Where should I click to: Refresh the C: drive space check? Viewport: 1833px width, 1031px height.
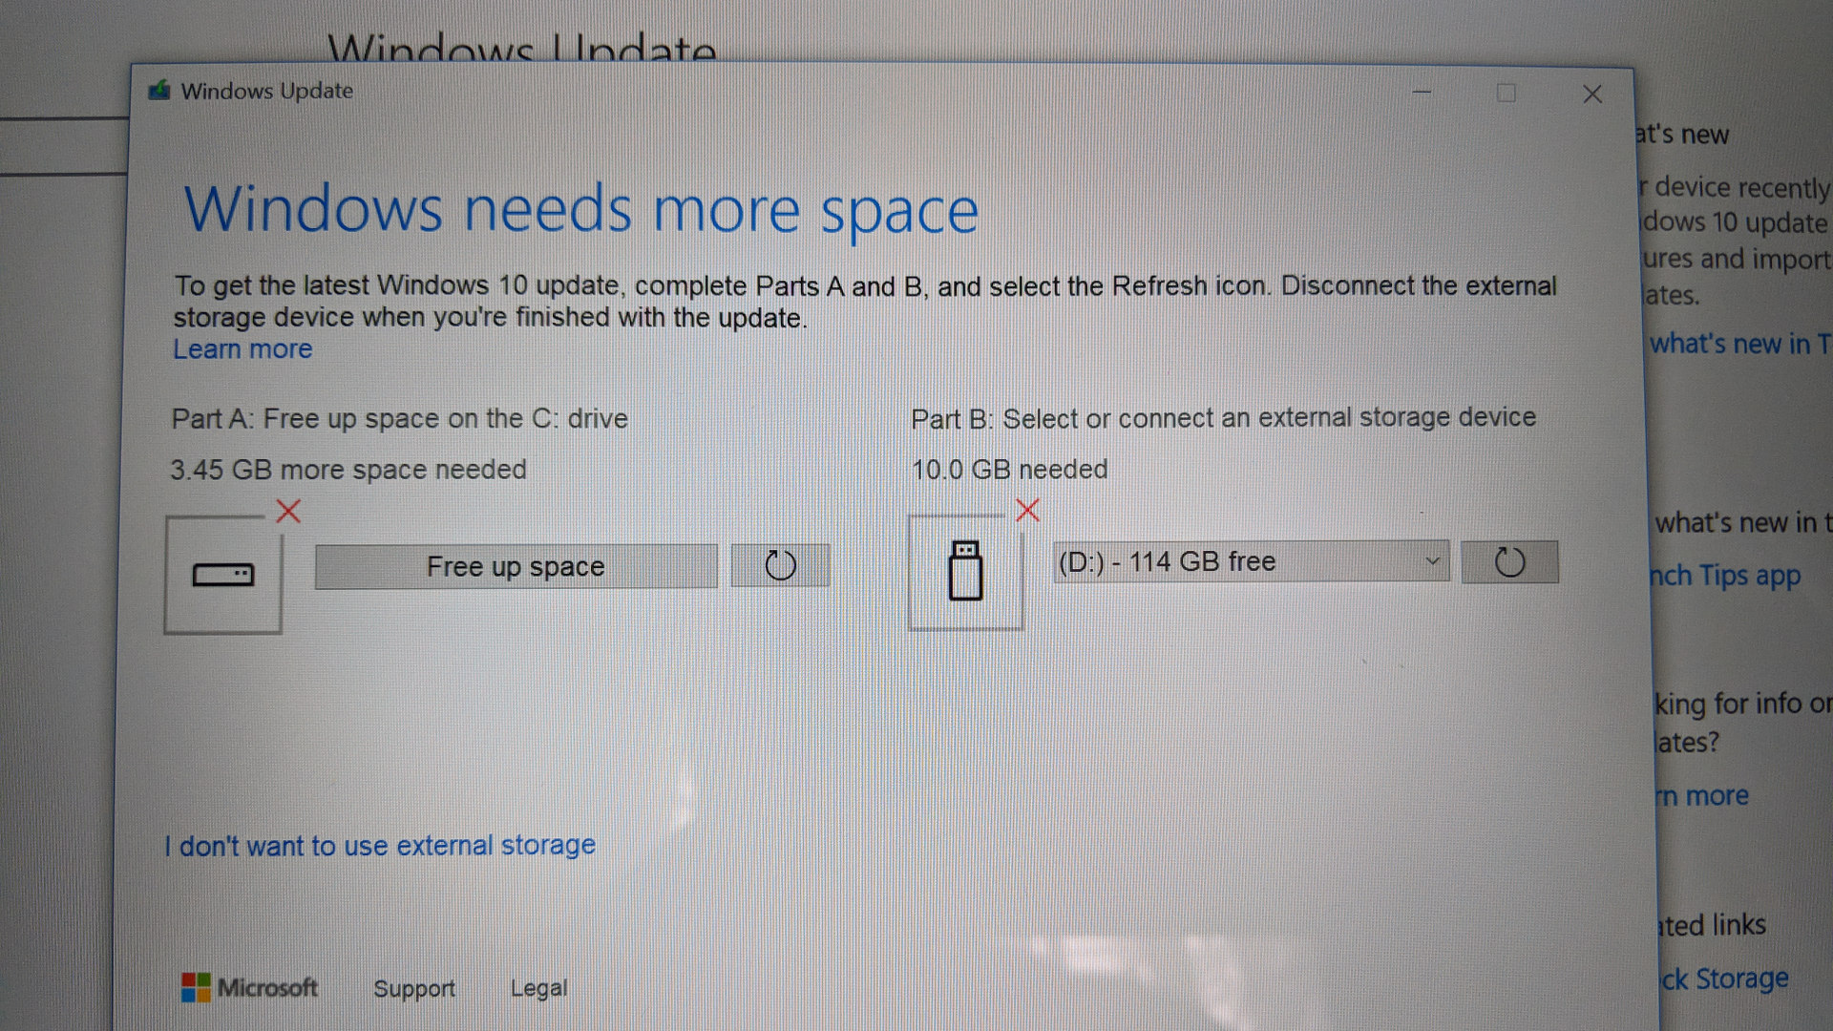(x=780, y=565)
